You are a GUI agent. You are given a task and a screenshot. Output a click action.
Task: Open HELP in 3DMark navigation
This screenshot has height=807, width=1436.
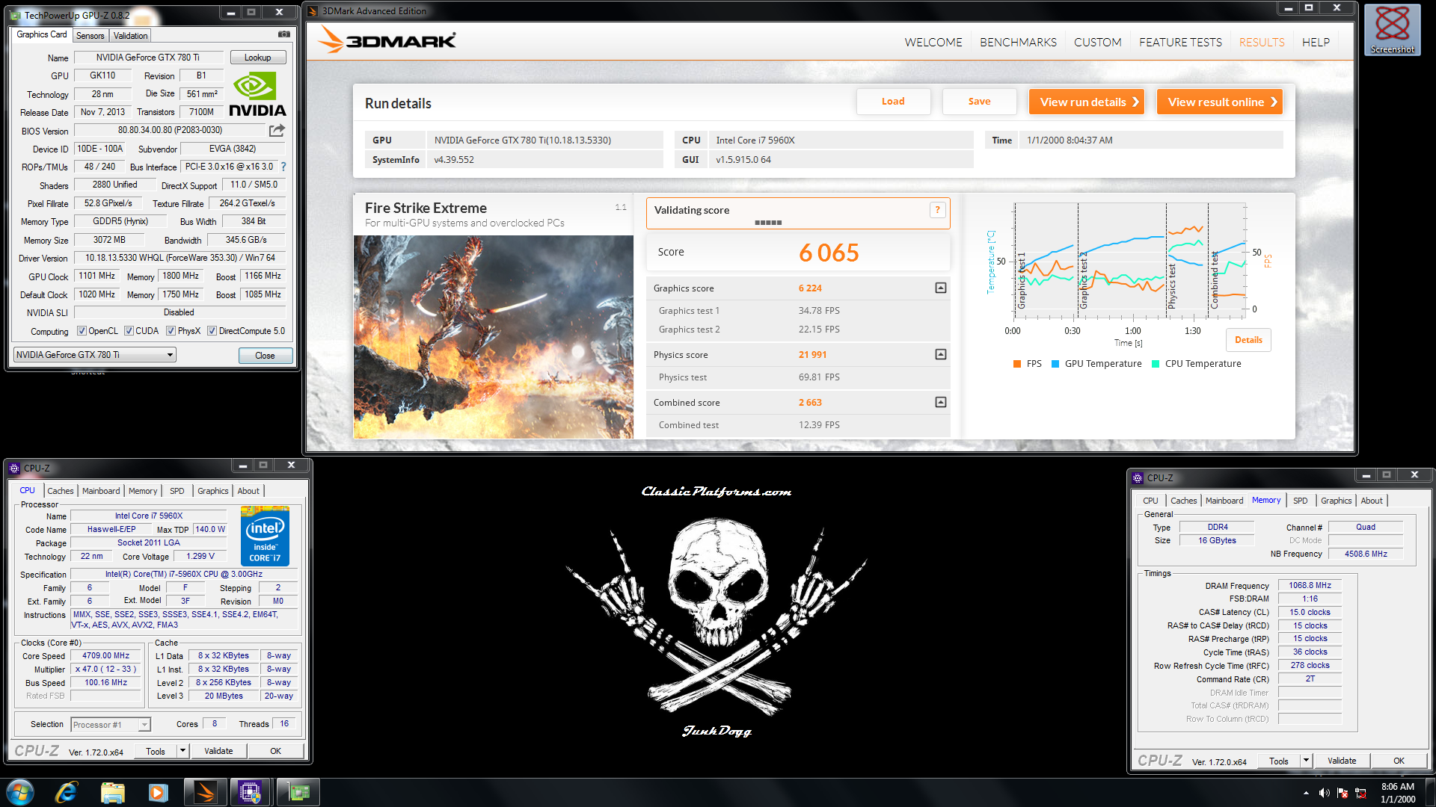coord(1316,42)
